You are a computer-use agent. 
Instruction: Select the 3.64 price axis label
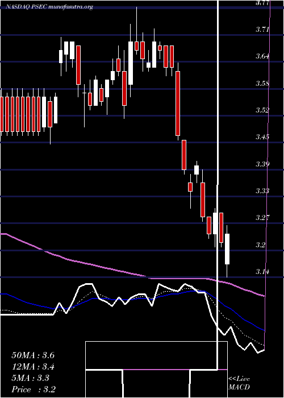[262, 56]
